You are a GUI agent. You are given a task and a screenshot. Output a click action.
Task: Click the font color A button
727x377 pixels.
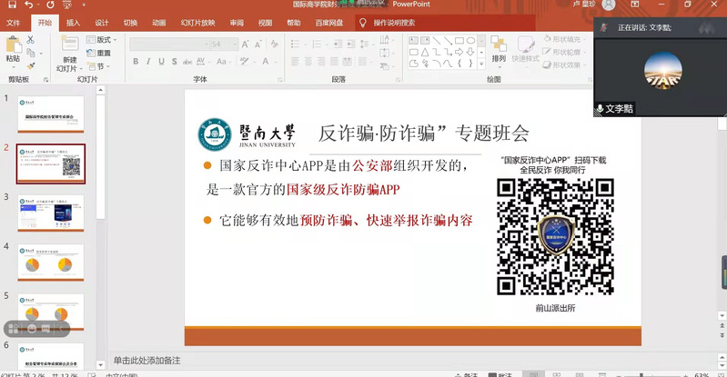pyautogui.click(x=268, y=61)
